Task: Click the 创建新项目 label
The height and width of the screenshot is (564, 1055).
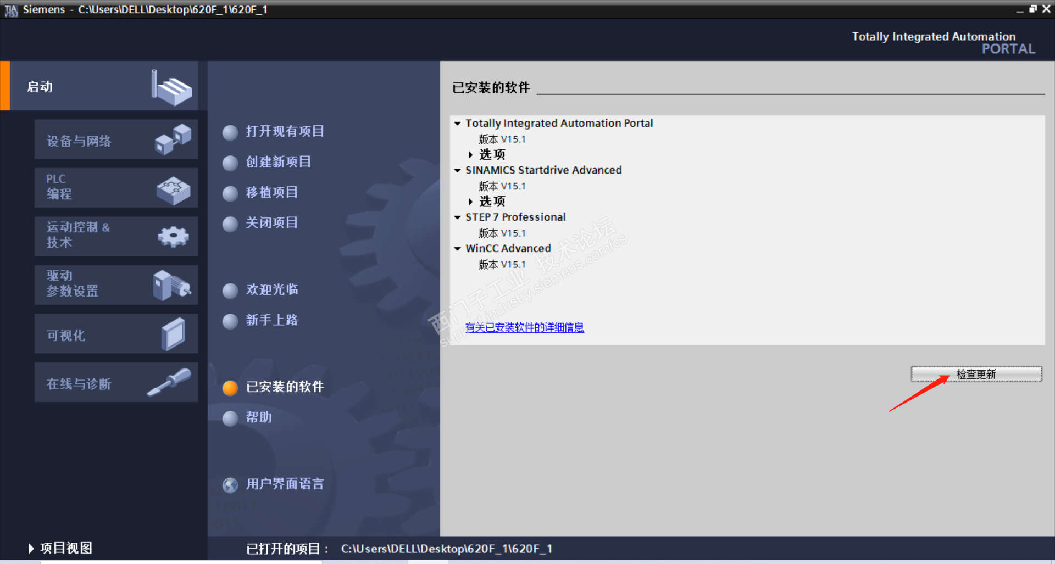Action: (x=279, y=162)
